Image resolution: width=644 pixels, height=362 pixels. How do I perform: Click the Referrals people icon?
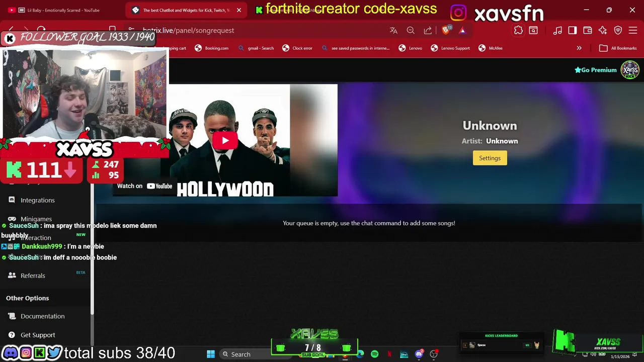tap(12, 276)
